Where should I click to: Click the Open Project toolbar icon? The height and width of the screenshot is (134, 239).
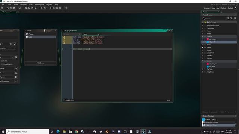(11, 8)
